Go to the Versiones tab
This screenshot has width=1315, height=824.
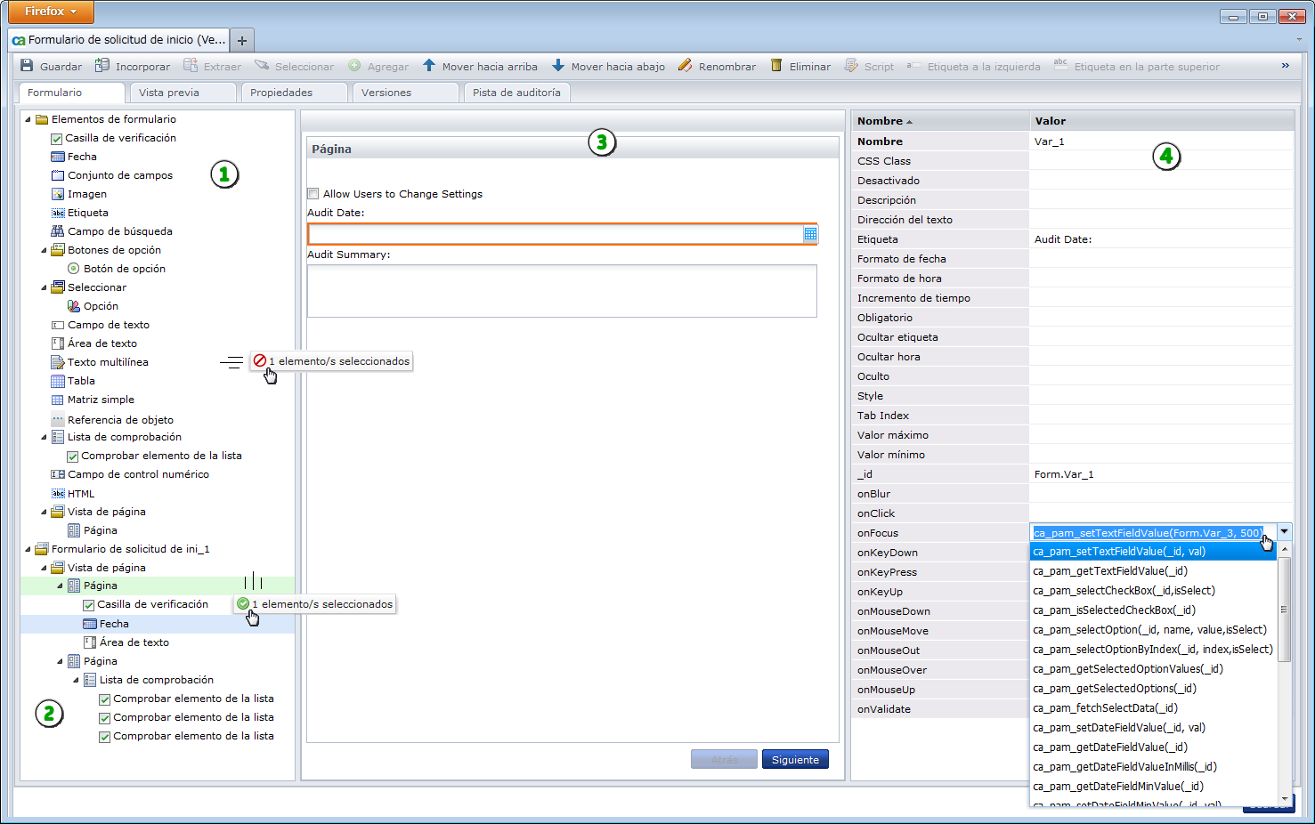(x=405, y=93)
